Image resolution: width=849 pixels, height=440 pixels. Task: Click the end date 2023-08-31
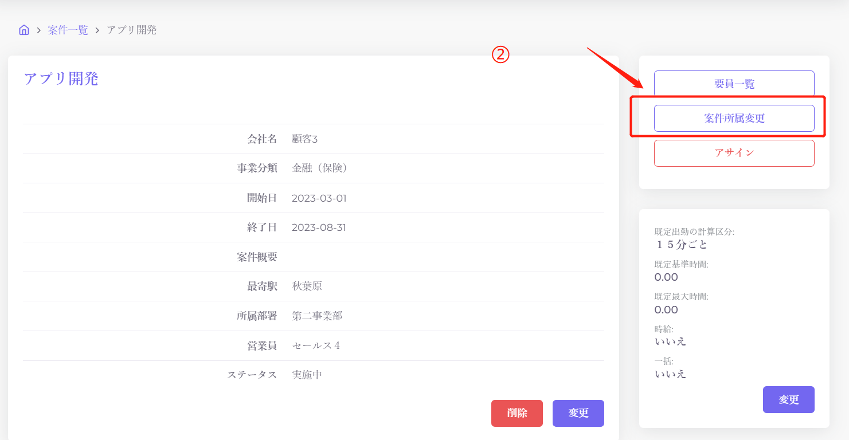(x=319, y=227)
